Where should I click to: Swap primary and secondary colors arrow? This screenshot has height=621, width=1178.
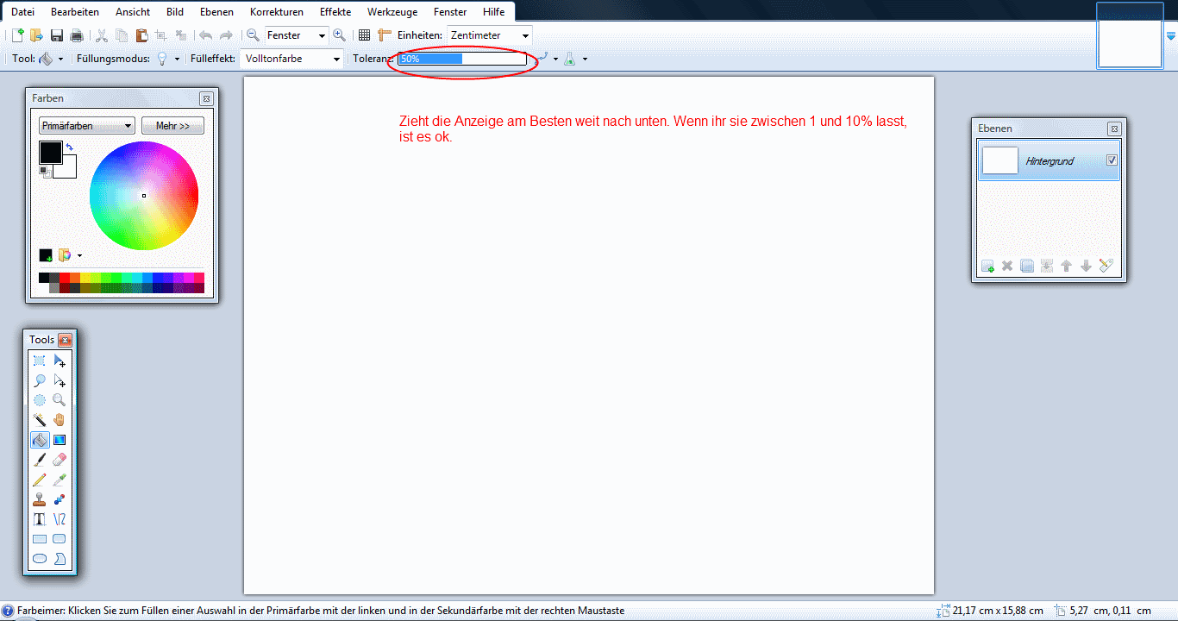pyautogui.click(x=69, y=147)
